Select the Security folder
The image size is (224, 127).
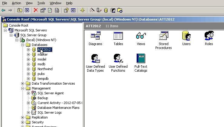tap(38, 122)
